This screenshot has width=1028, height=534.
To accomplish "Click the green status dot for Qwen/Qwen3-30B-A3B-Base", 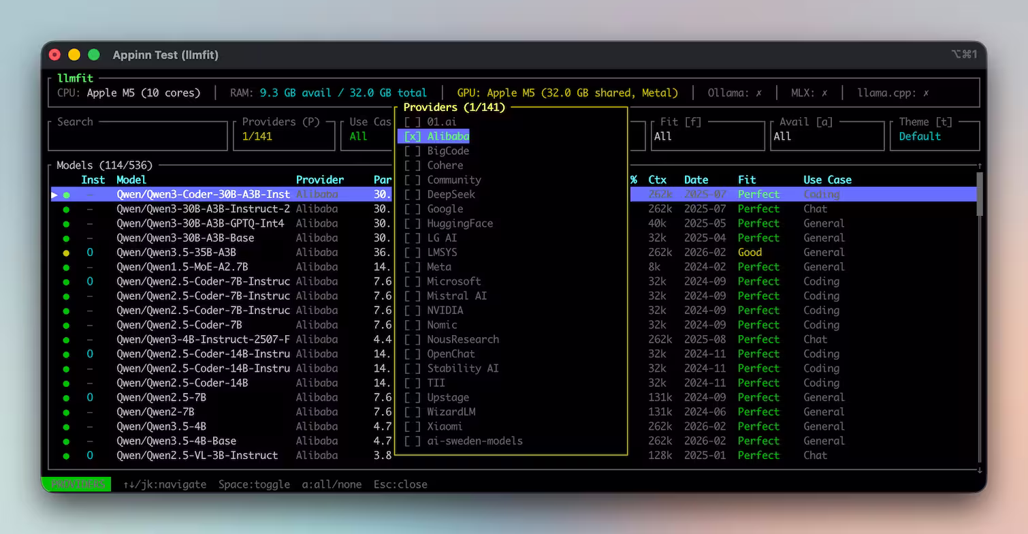I will [x=66, y=238].
